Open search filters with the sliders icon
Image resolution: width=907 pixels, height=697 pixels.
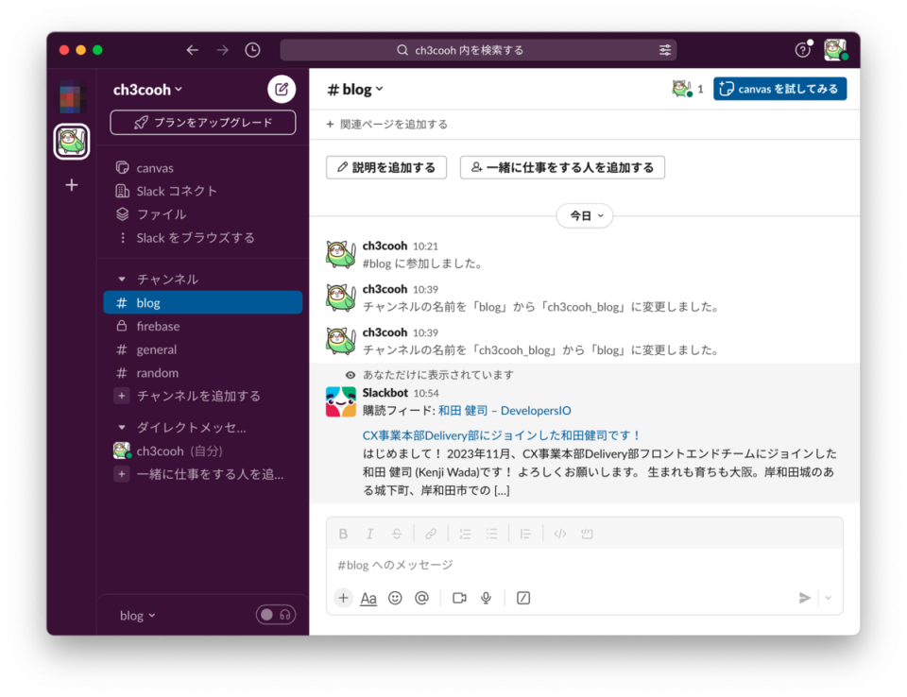[x=664, y=49]
